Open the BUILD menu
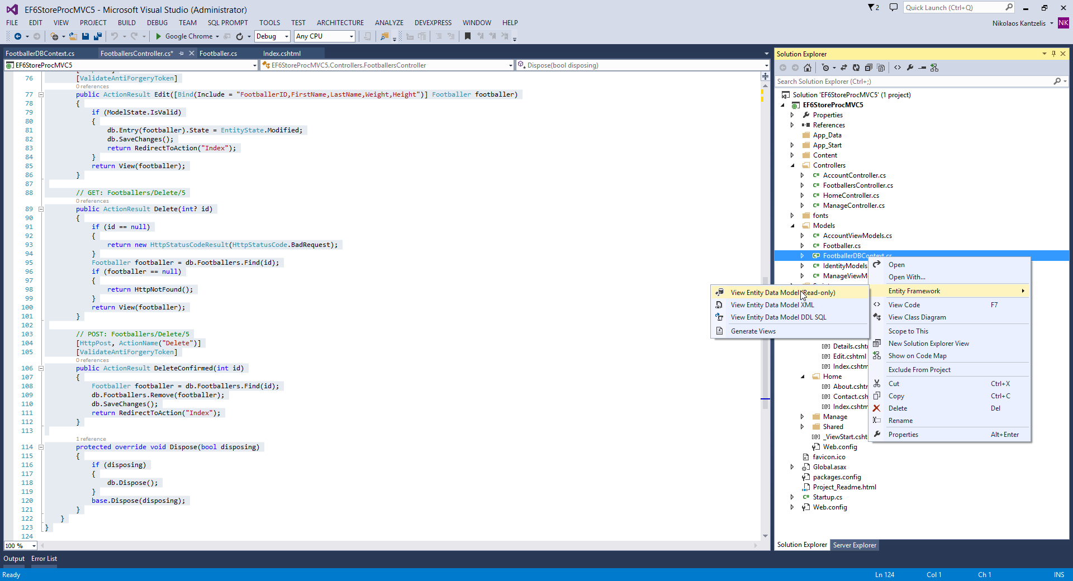The image size is (1073, 581). point(126,23)
